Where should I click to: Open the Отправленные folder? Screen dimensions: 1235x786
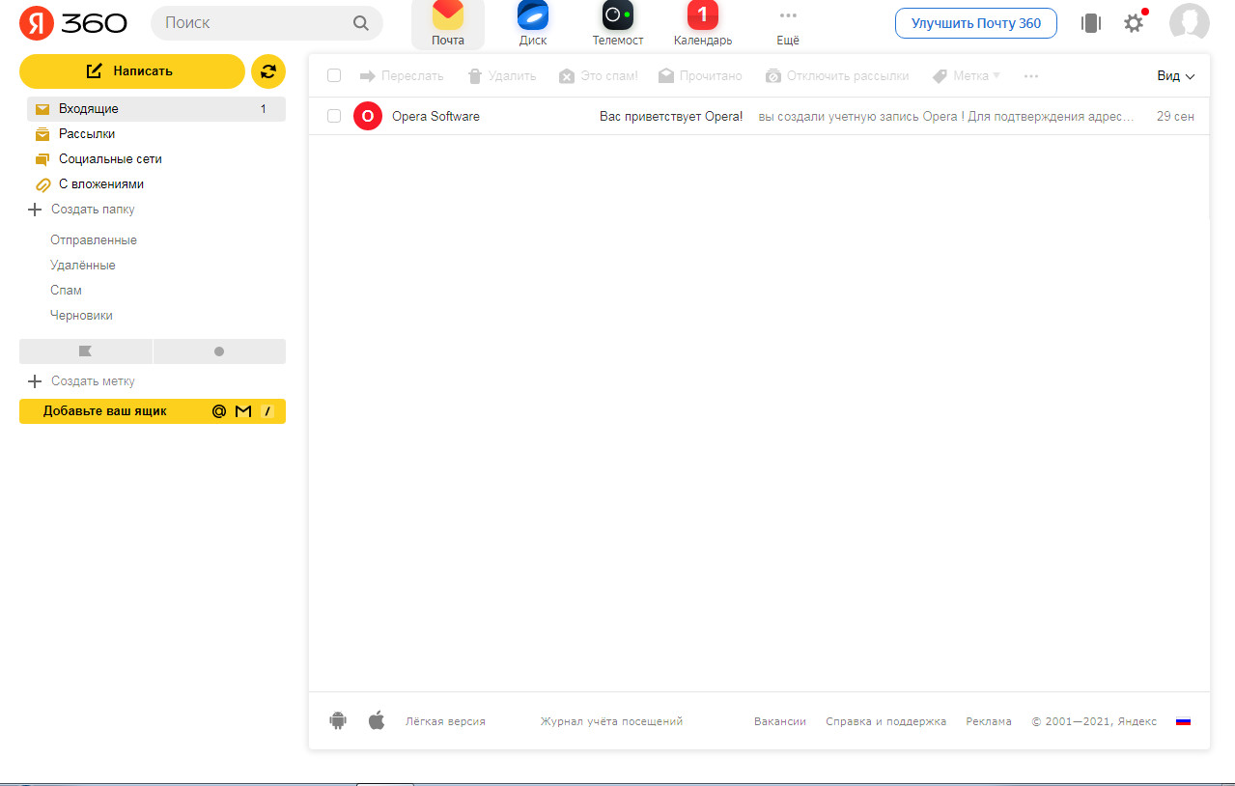click(94, 240)
